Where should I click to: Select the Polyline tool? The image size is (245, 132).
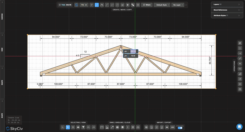tap(102, 5)
